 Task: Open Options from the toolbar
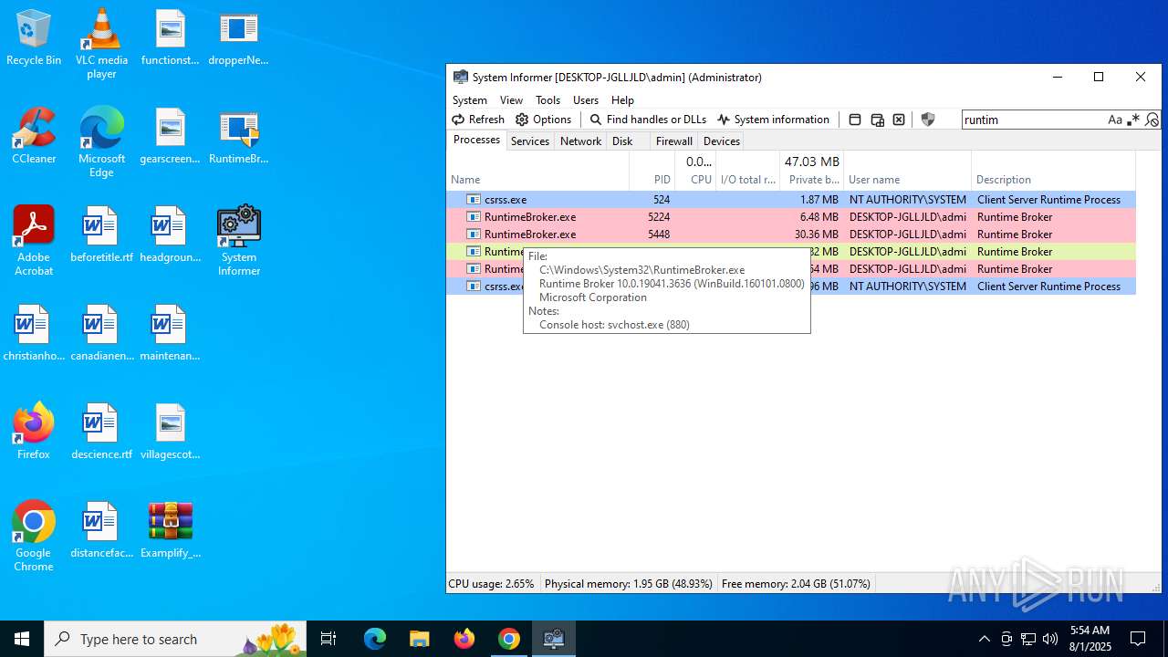(x=544, y=120)
